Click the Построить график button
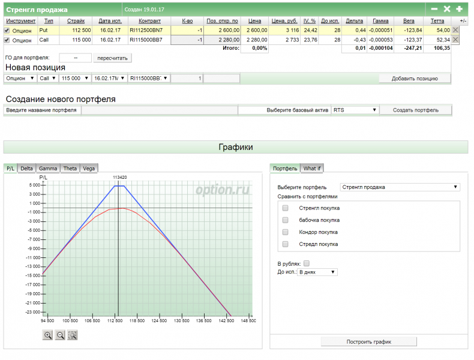Image resolution: width=474 pixels, height=360 pixels. click(x=368, y=342)
